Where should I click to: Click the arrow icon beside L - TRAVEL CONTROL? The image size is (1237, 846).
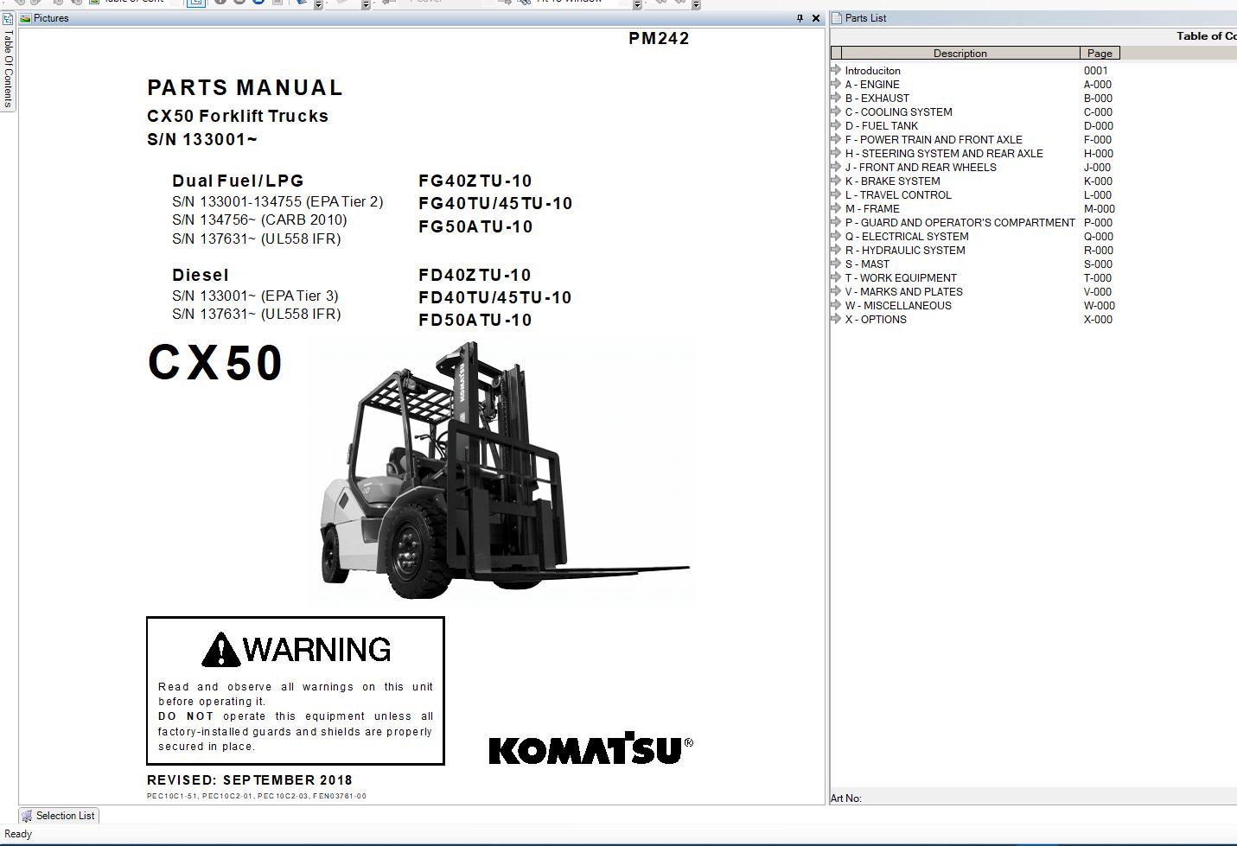(x=836, y=194)
